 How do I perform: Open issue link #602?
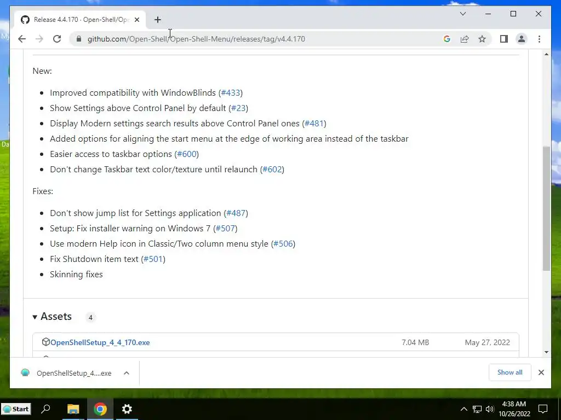(272, 170)
